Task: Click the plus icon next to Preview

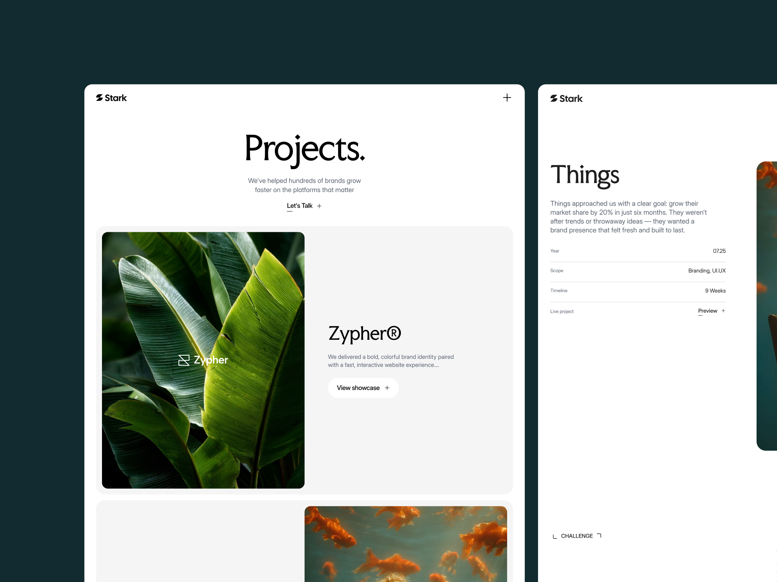Action: pos(723,311)
